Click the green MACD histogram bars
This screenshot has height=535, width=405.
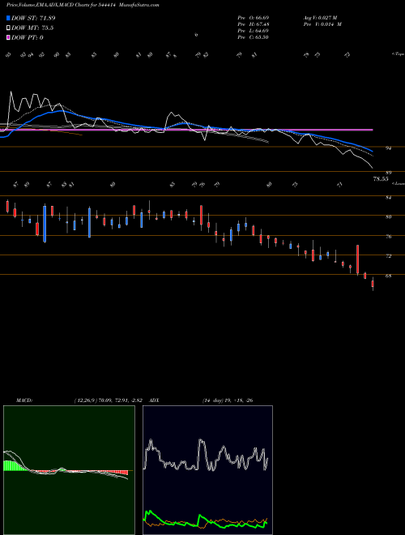click(15, 466)
